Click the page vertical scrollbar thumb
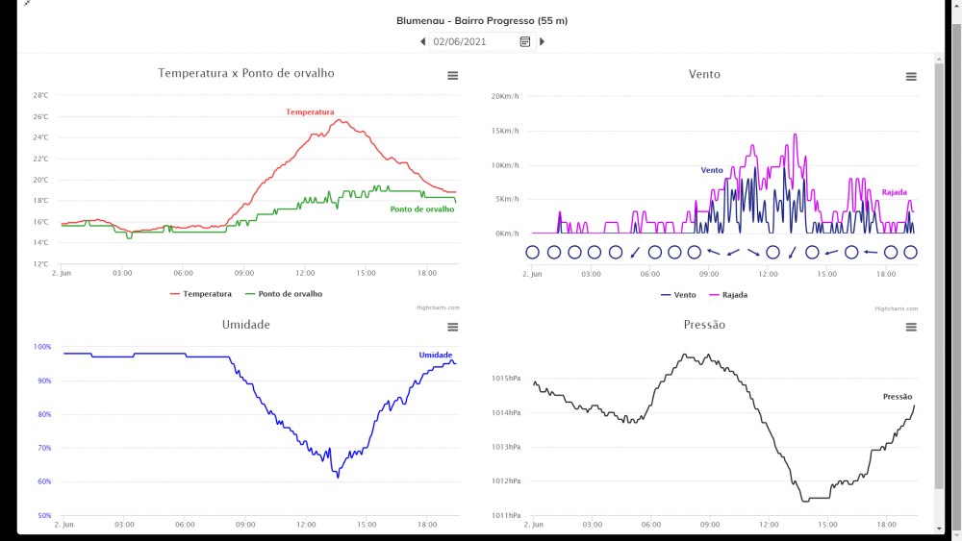The image size is (962, 541). coord(939,276)
